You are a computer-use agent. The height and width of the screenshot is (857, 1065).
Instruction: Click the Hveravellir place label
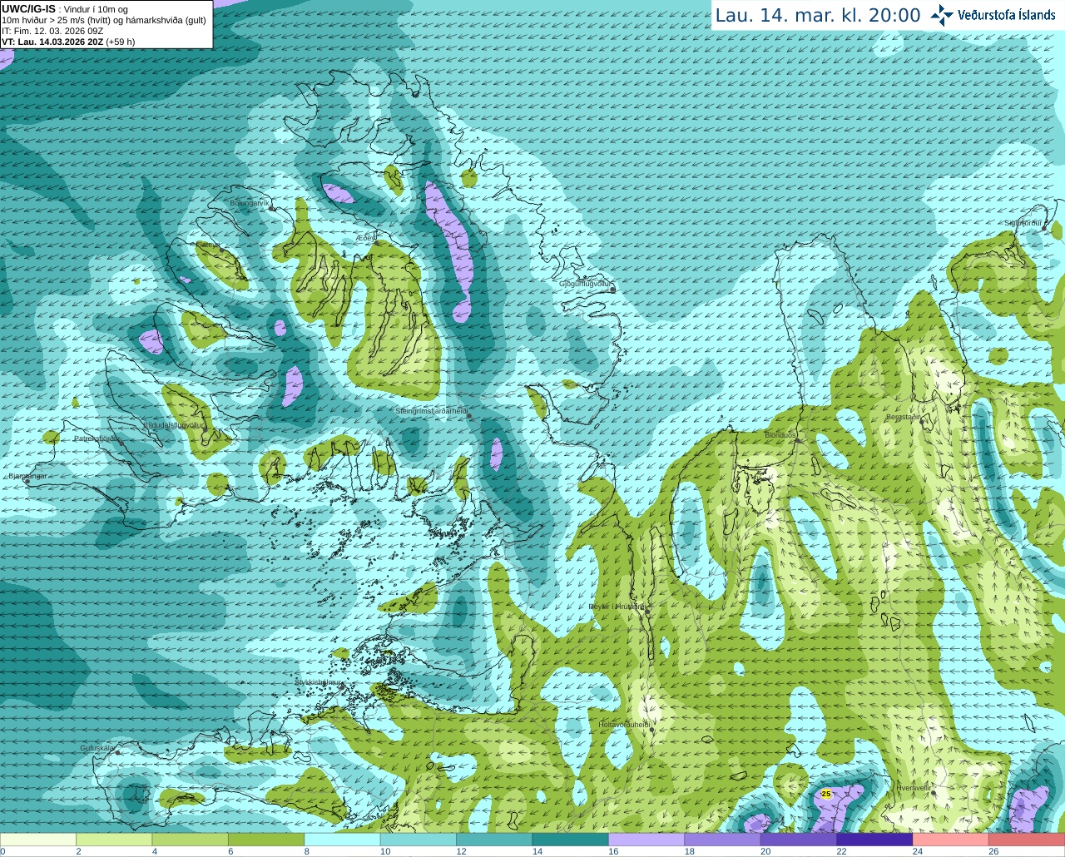913,787
